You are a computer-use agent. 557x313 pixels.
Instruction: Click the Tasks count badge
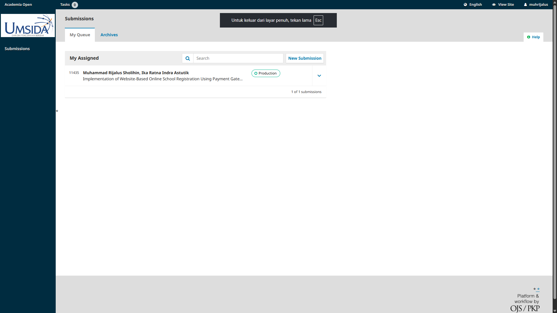pyautogui.click(x=75, y=5)
